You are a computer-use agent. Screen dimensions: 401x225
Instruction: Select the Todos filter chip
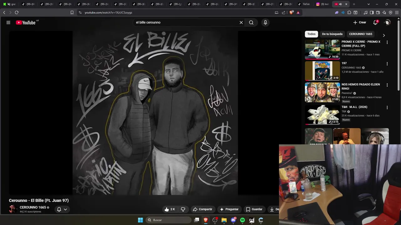click(x=311, y=34)
